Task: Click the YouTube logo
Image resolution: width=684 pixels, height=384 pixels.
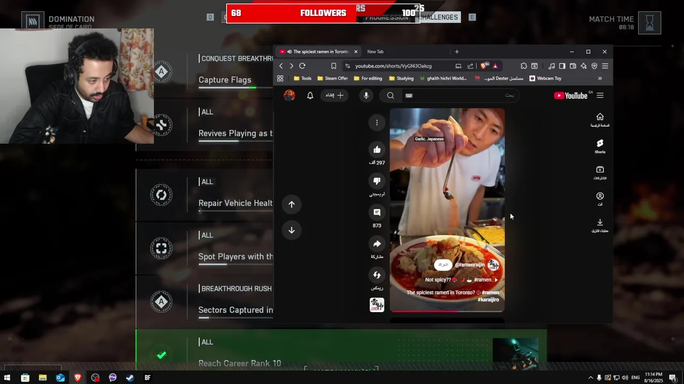Action: click(571, 95)
